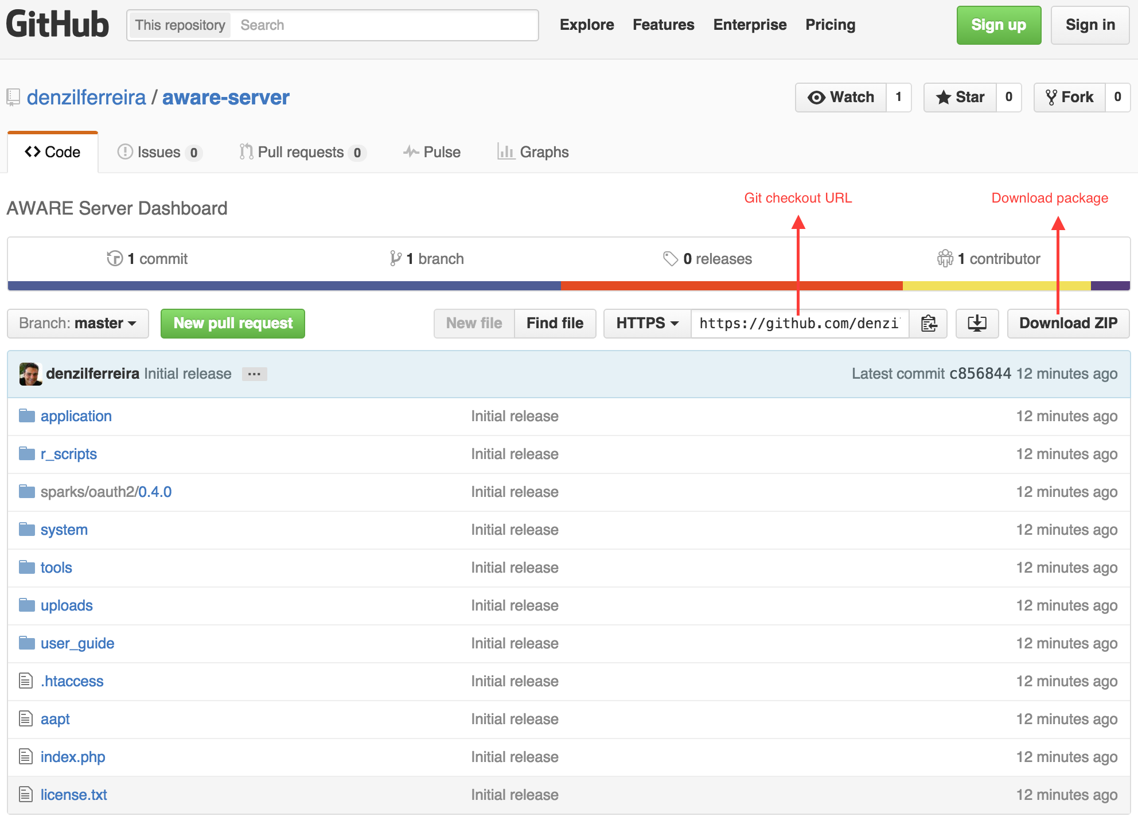Click the New pull request button
Image resolution: width=1138 pixels, height=824 pixels.
tap(233, 324)
